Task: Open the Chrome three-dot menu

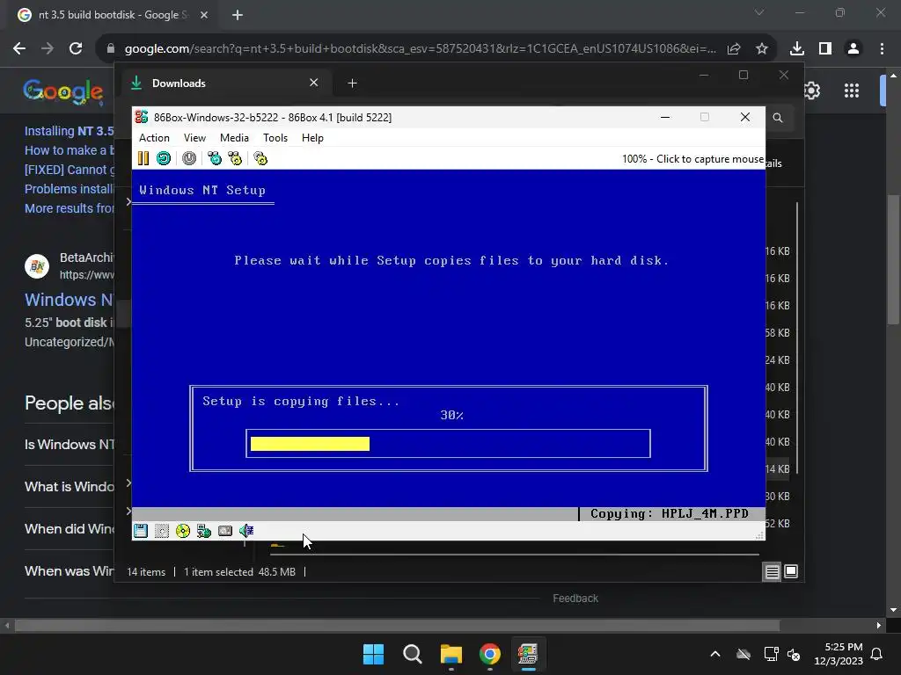Action: point(882,49)
